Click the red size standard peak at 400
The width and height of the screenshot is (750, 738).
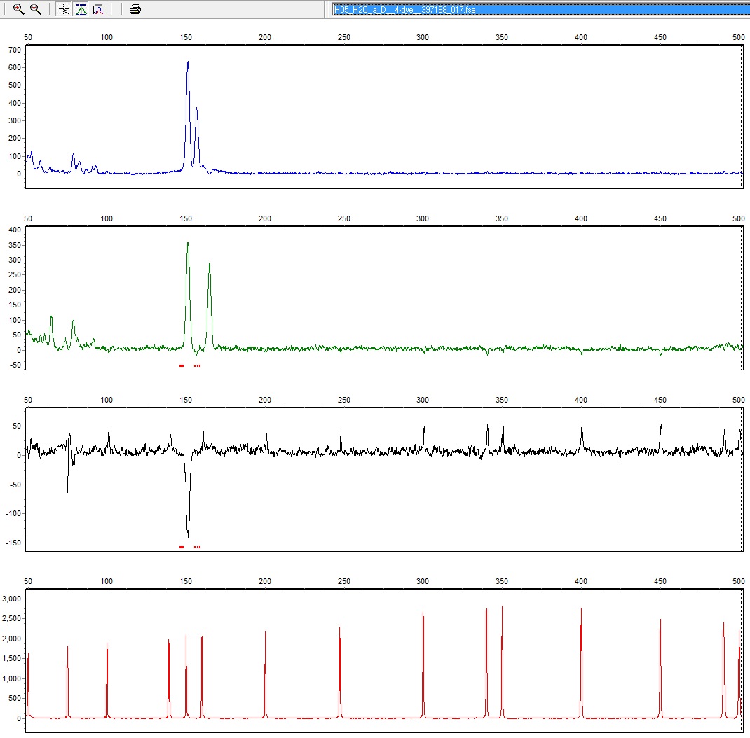581,610
